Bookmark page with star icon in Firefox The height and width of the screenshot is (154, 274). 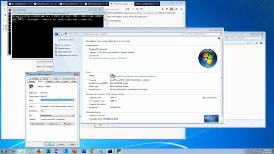click(x=141, y=9)
